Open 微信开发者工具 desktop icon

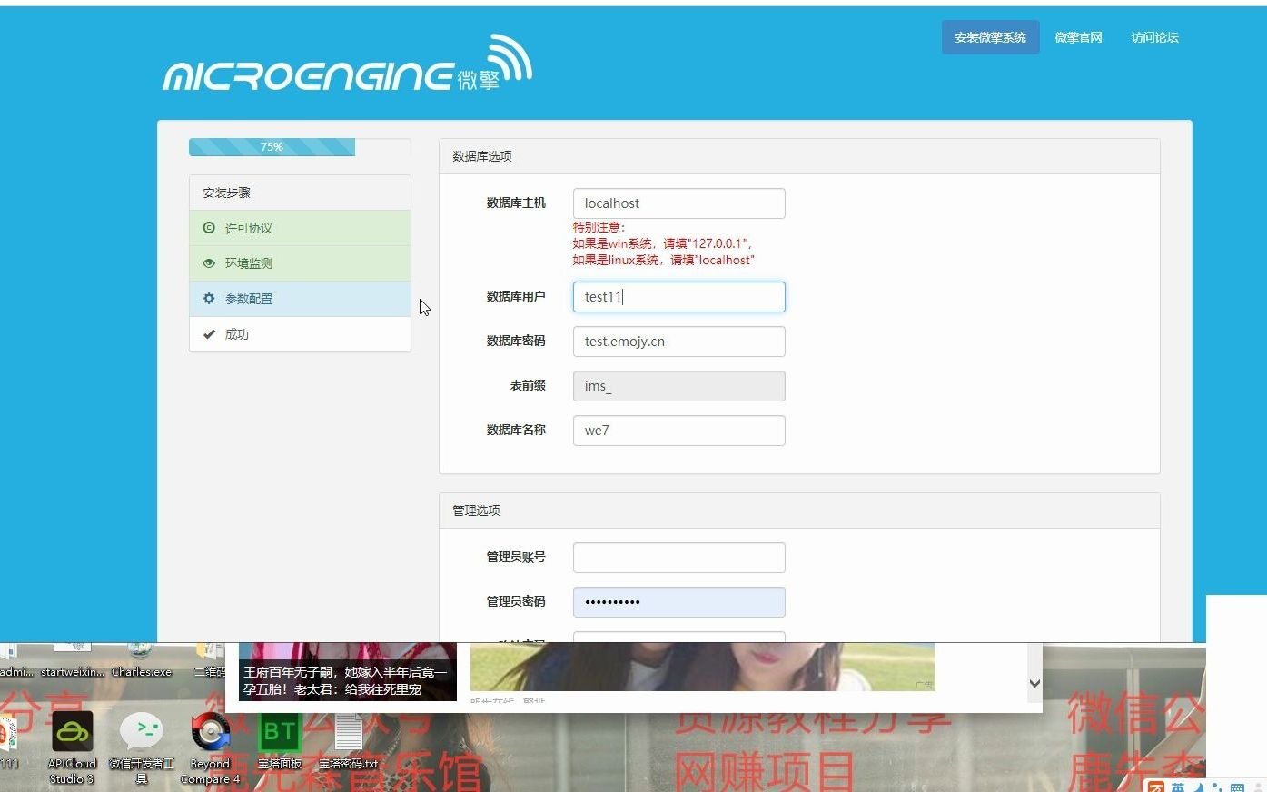[x=141, y=747]
